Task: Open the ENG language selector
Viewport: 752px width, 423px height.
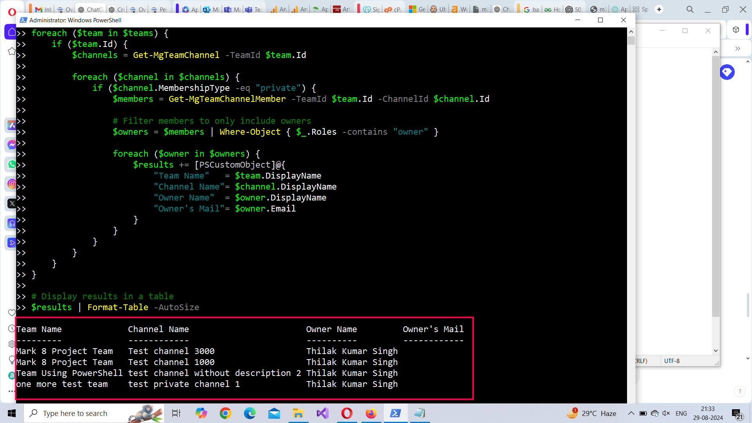Action: pyautogui.click(x=681, y=413)
